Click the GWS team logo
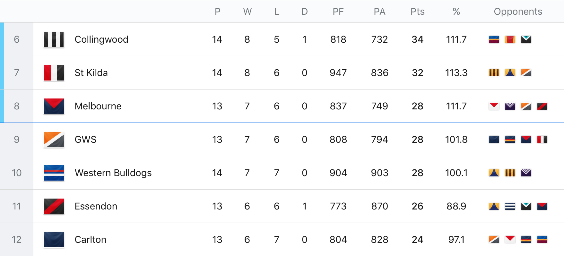This screenshot has width=564, height=256. point(54,140)
